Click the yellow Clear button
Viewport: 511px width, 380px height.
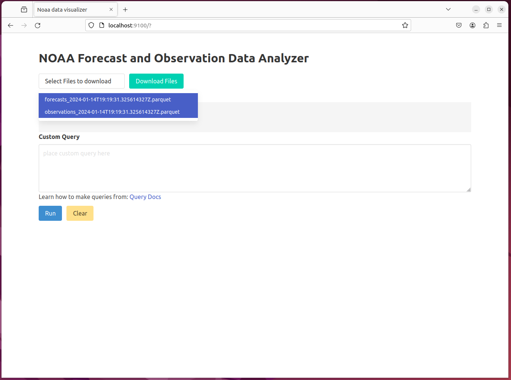point(80,213)
